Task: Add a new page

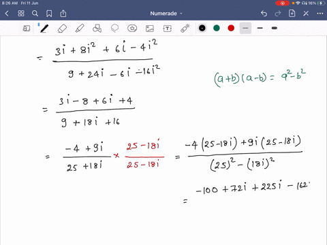Action: pos(292,14)
